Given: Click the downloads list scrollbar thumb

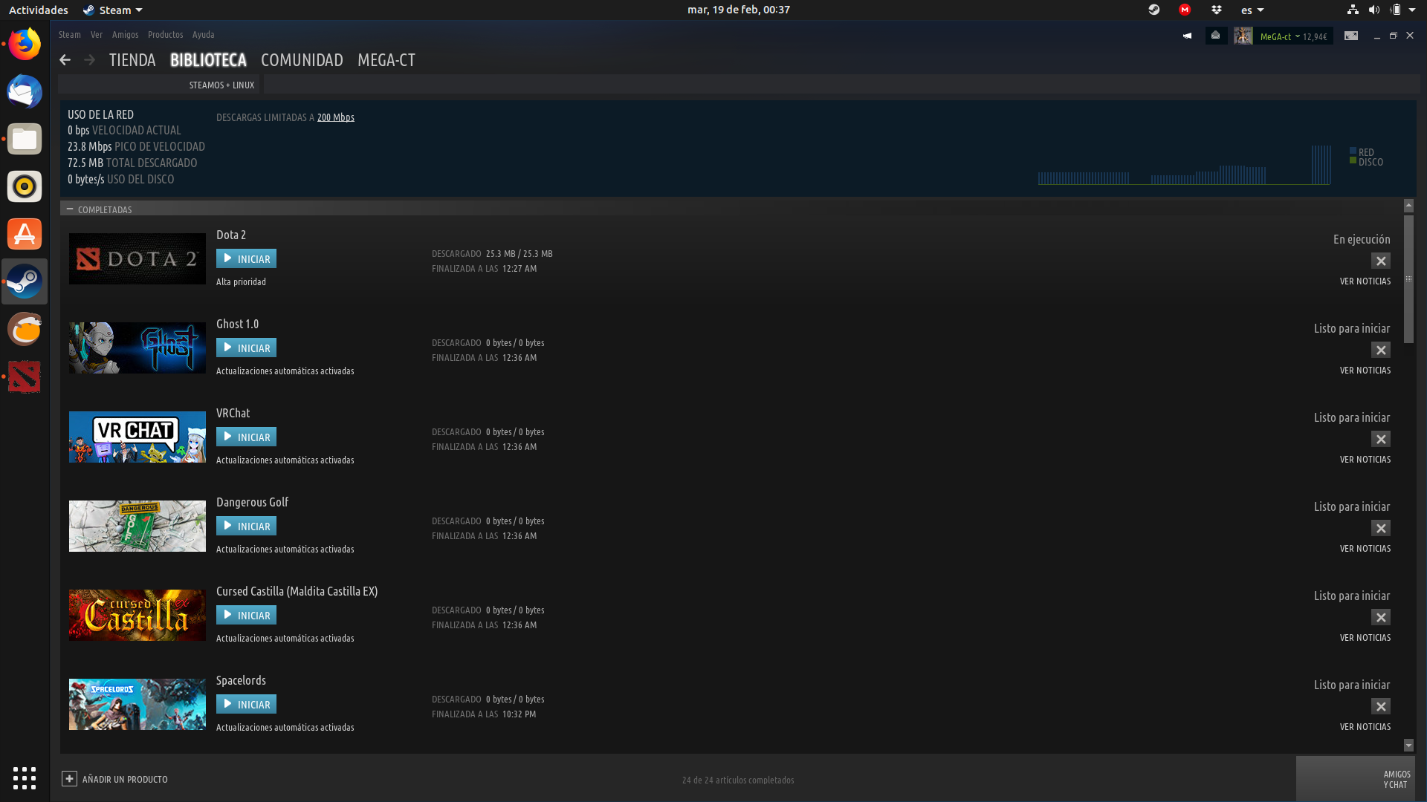Looking at the screenshot, I should point(1408,279).
